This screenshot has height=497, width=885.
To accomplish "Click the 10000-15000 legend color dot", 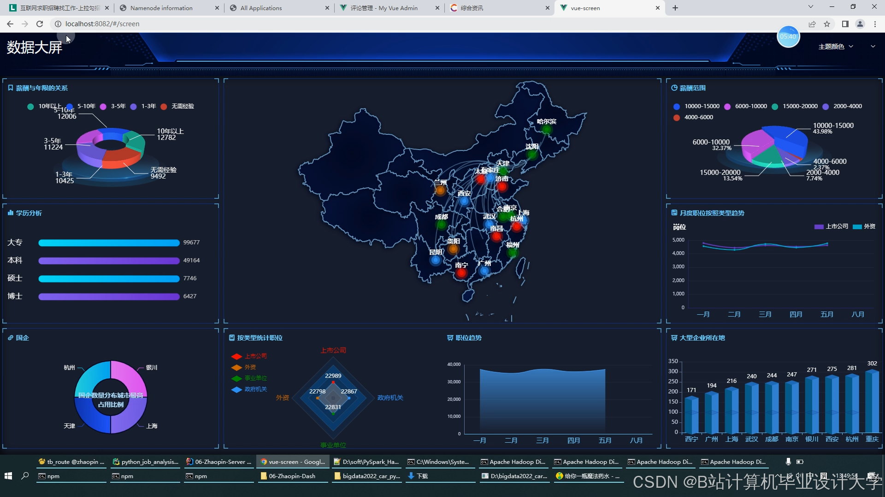I will pos(676,106).
